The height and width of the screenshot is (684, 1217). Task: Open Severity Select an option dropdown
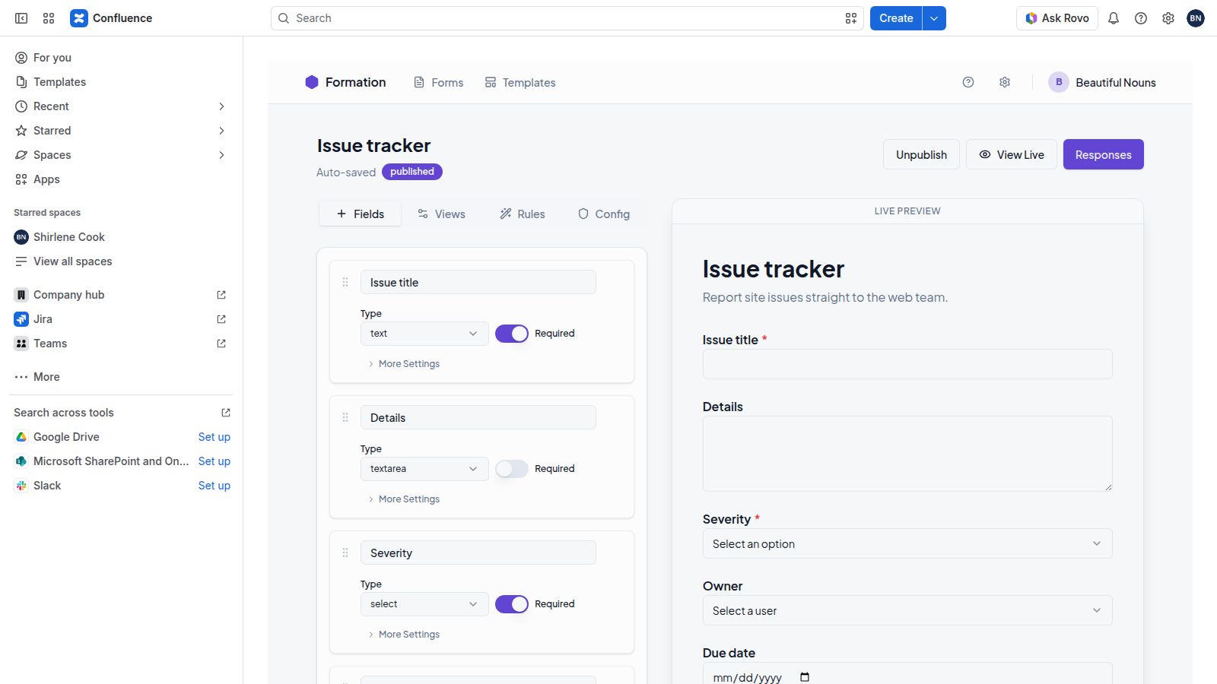click(907, 543)
